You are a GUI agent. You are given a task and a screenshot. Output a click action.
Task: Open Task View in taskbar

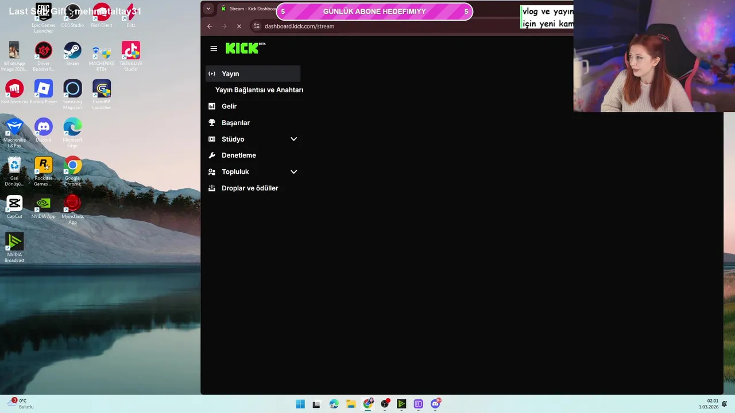[x=316, y=404]
